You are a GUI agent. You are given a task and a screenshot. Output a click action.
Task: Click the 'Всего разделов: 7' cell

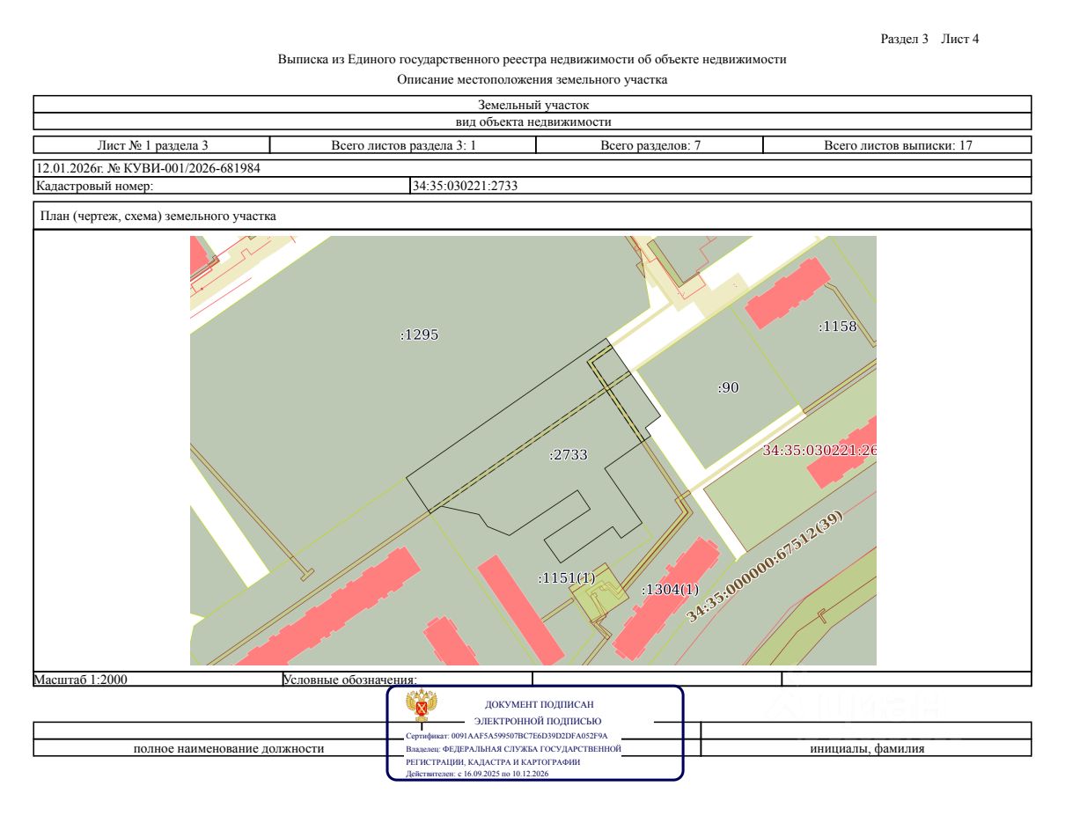650,146
